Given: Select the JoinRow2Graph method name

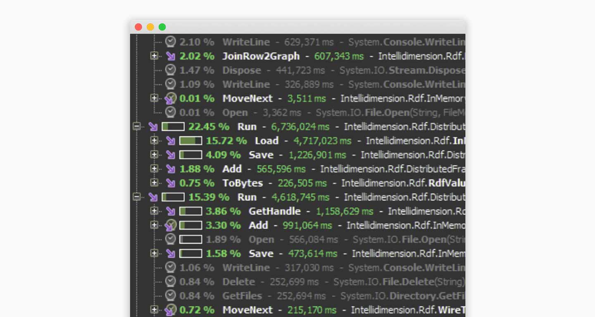Looking at the screenshot, I should (261, 56).
